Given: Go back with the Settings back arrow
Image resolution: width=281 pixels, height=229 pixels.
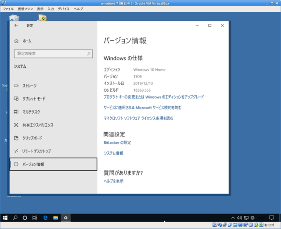Looking at the screenshot, I should 16,25.
